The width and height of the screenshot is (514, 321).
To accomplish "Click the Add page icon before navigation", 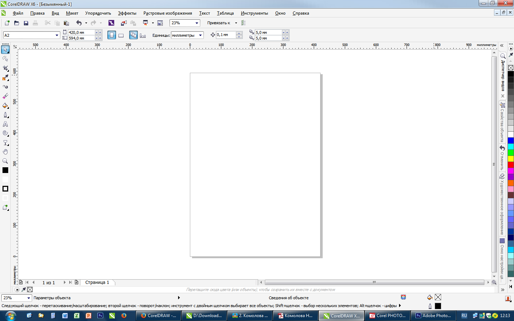I will point(21,282).
